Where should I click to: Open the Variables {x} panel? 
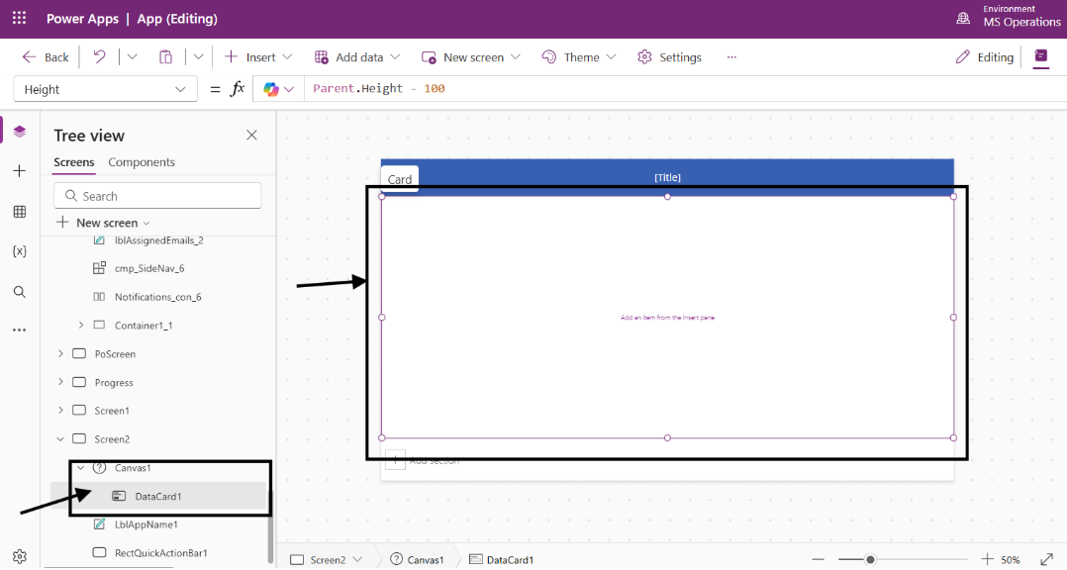(x=19, y=250)
